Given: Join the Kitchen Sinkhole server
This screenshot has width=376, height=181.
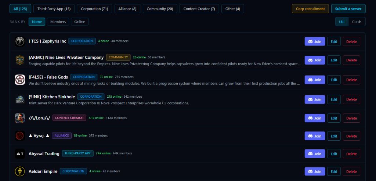Looking at the screenshot, I should pos(315,99).
